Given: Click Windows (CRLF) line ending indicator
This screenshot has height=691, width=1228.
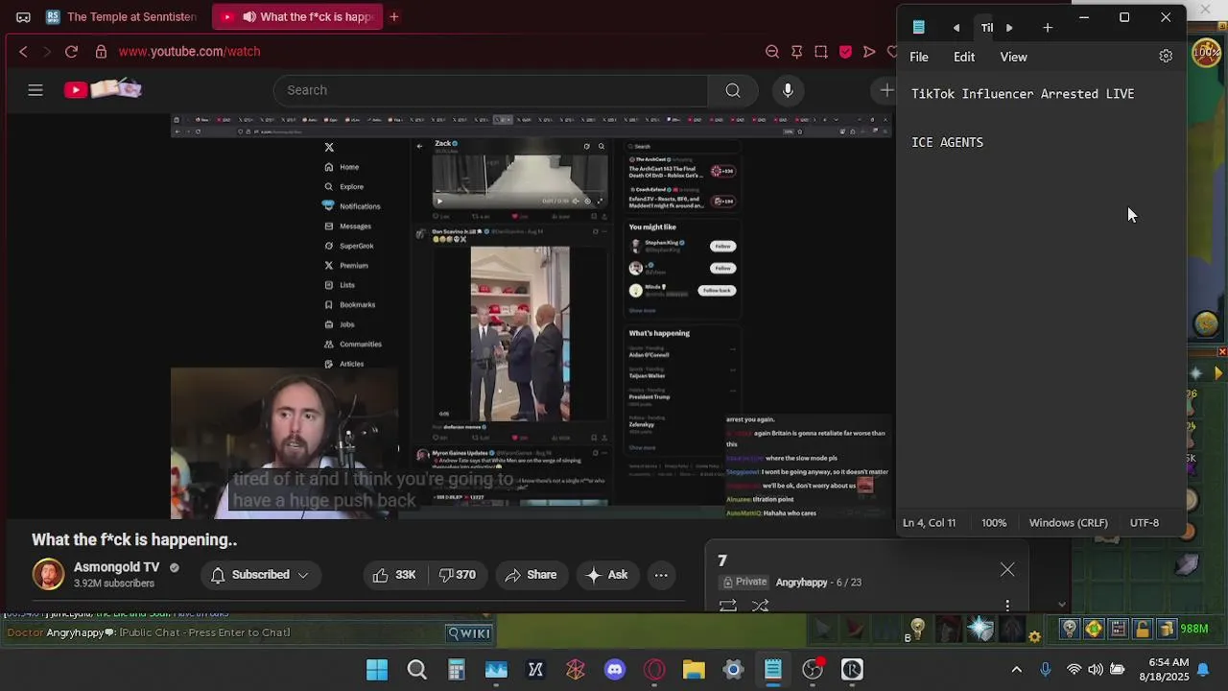Looking at the screenshot, I should [x=1068, y=523].
